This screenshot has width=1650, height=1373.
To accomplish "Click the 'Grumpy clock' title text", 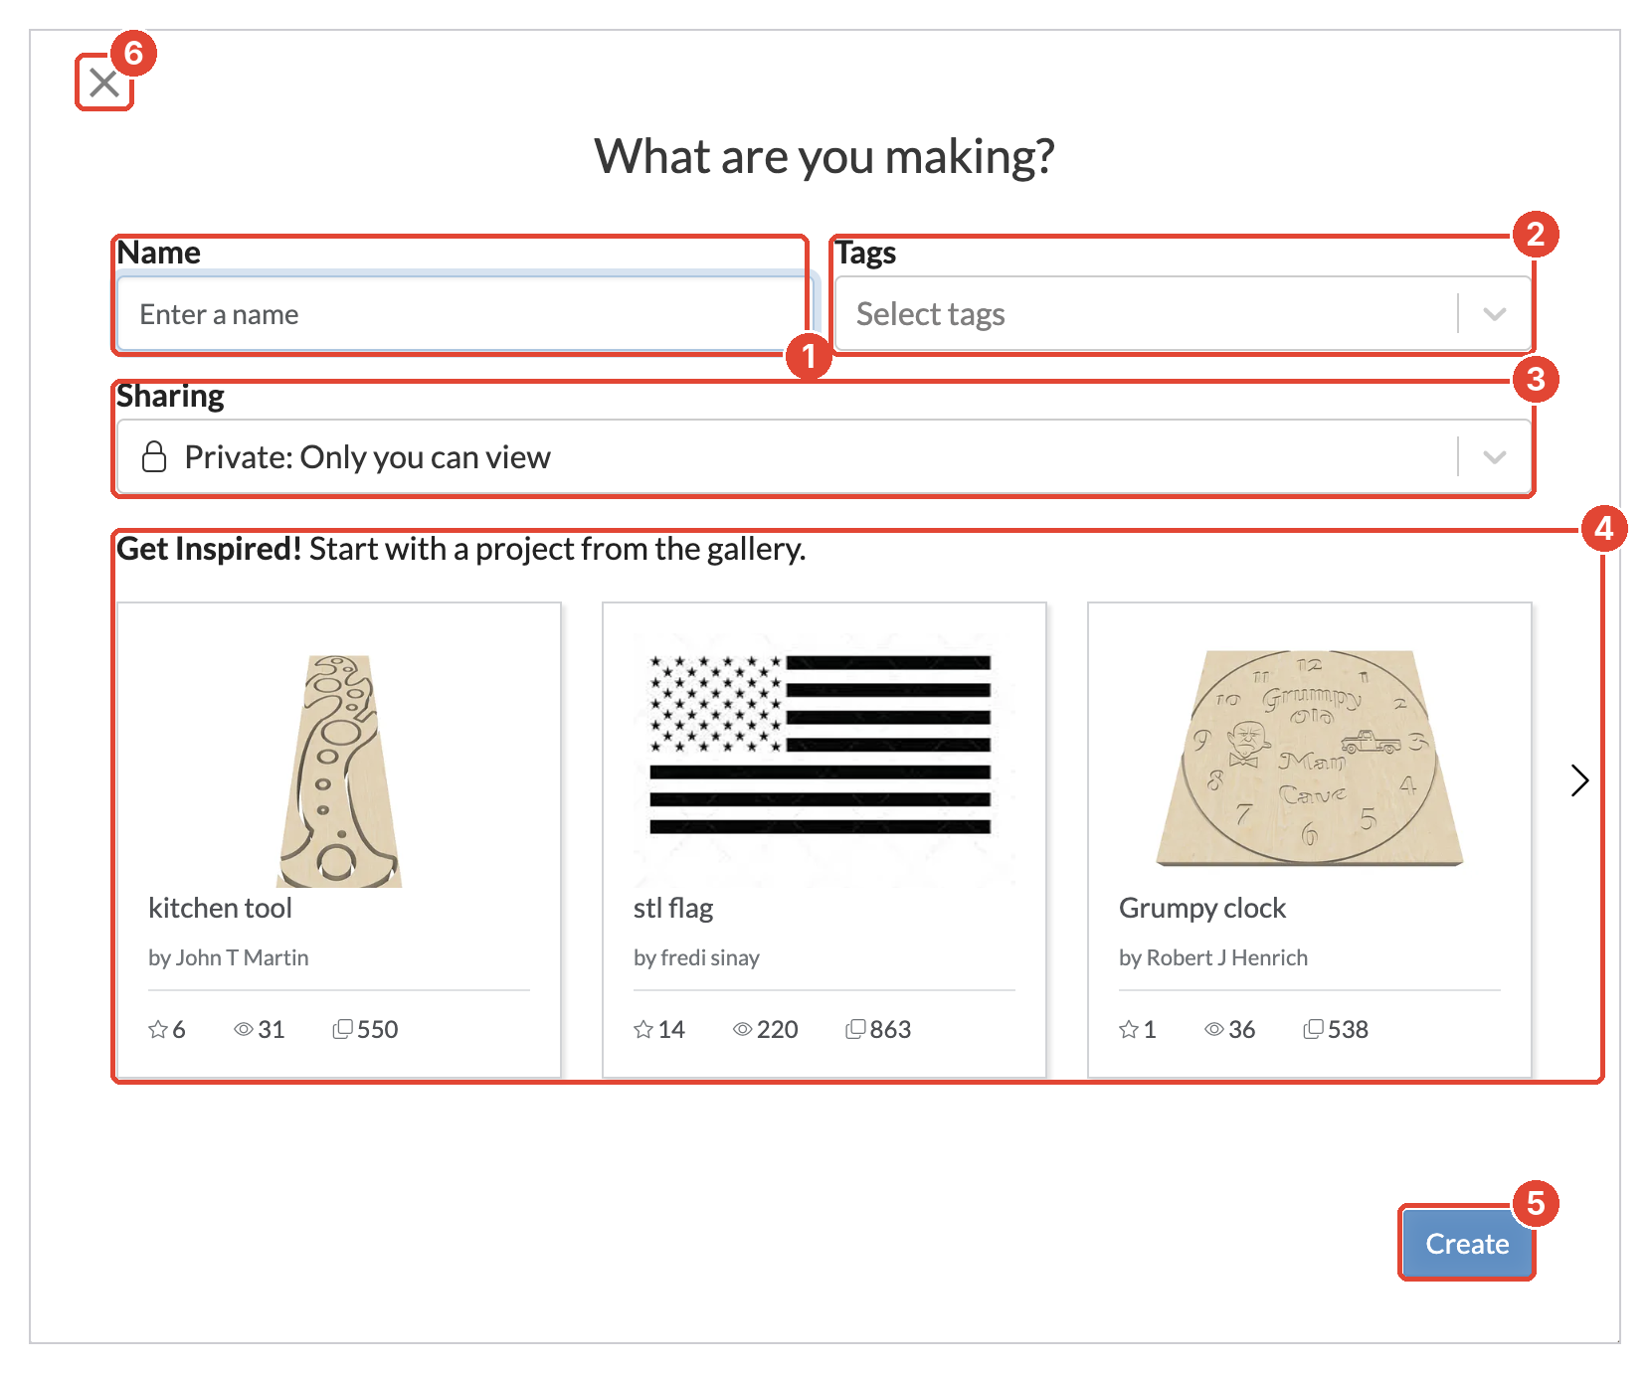I will (1202, 908).
